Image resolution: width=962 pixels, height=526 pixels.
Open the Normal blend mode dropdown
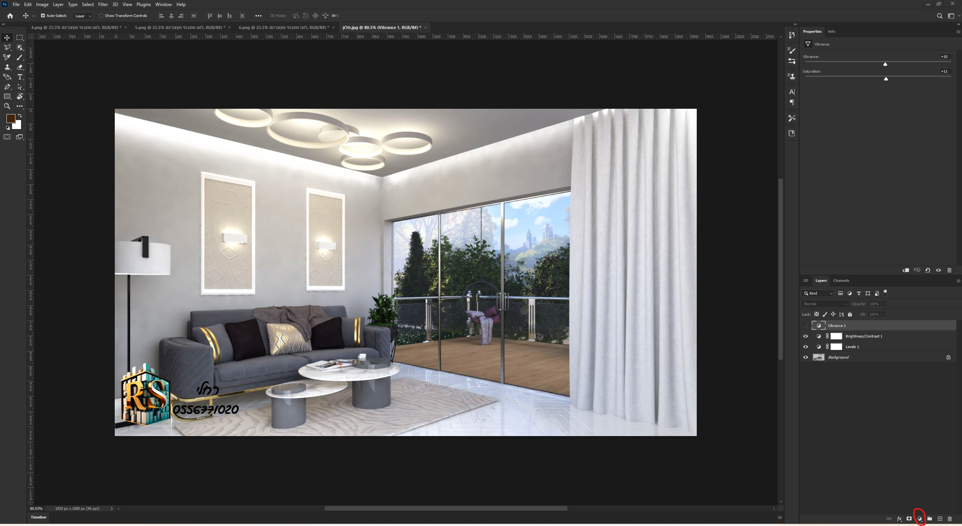[x=825, y=304]
